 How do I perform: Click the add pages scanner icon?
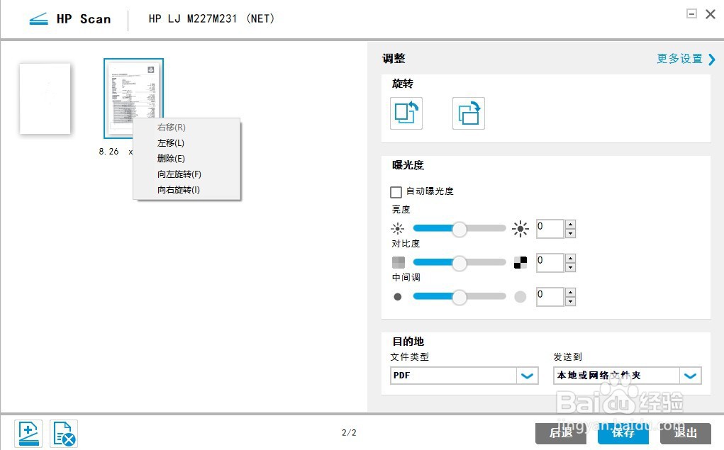click(28, 432)
